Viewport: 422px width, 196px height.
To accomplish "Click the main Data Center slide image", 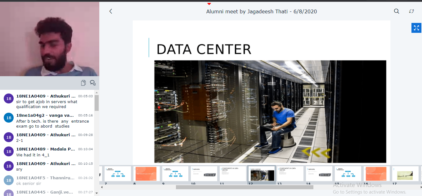I will pyautogui.click(x=270, y=111).
